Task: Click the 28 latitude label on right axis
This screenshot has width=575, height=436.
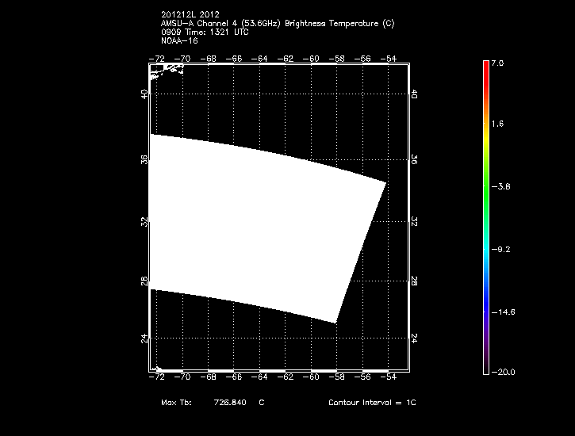Action: click(x=415, y=281)
